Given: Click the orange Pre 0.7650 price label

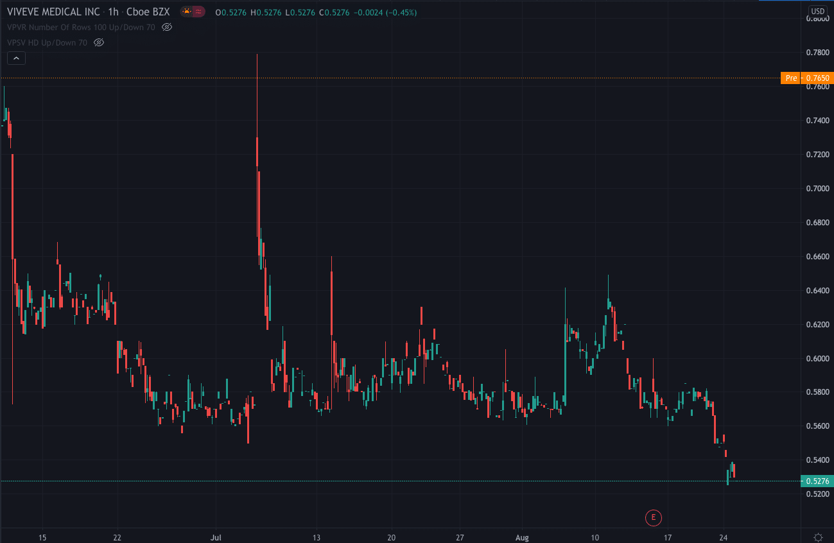Looking at the screenshot, I should point(806,78).
